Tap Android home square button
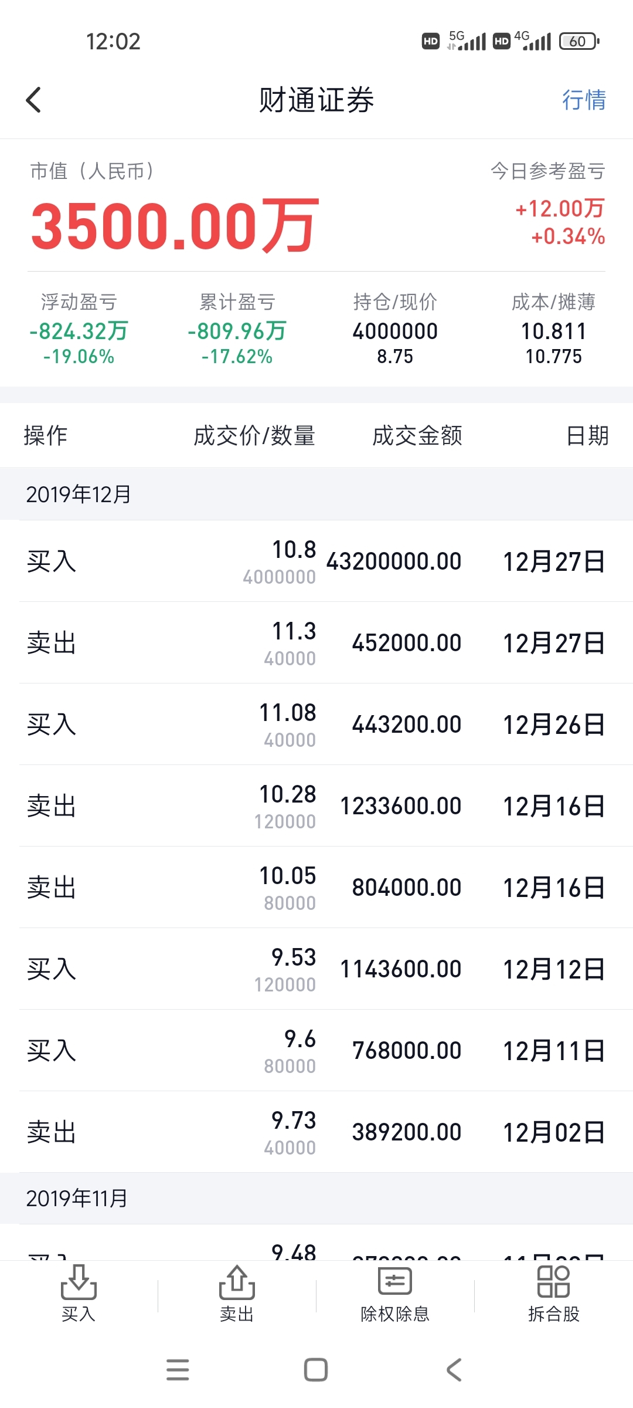The image size is (633, 1408). [x=316, y=1370]
